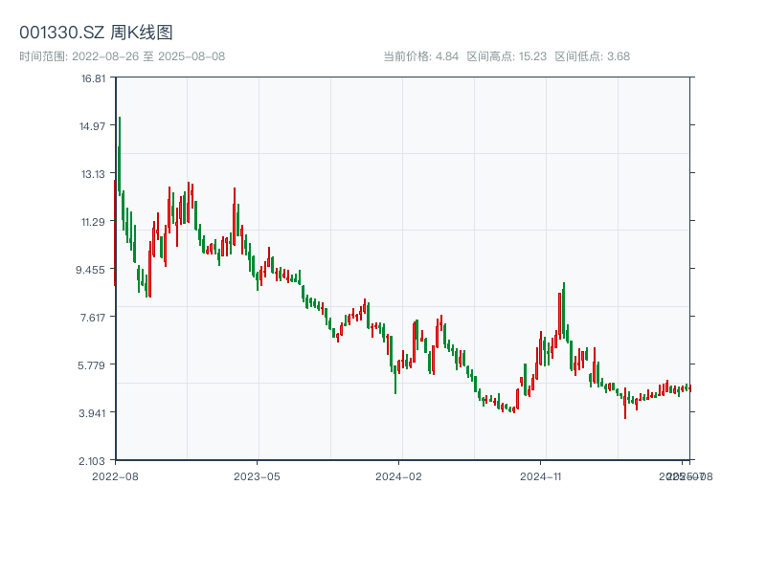Click the tall red candlestick right of 2024-11

[560, 316]
